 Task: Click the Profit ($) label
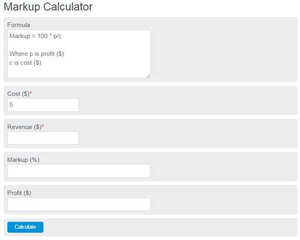click(19, 193)
